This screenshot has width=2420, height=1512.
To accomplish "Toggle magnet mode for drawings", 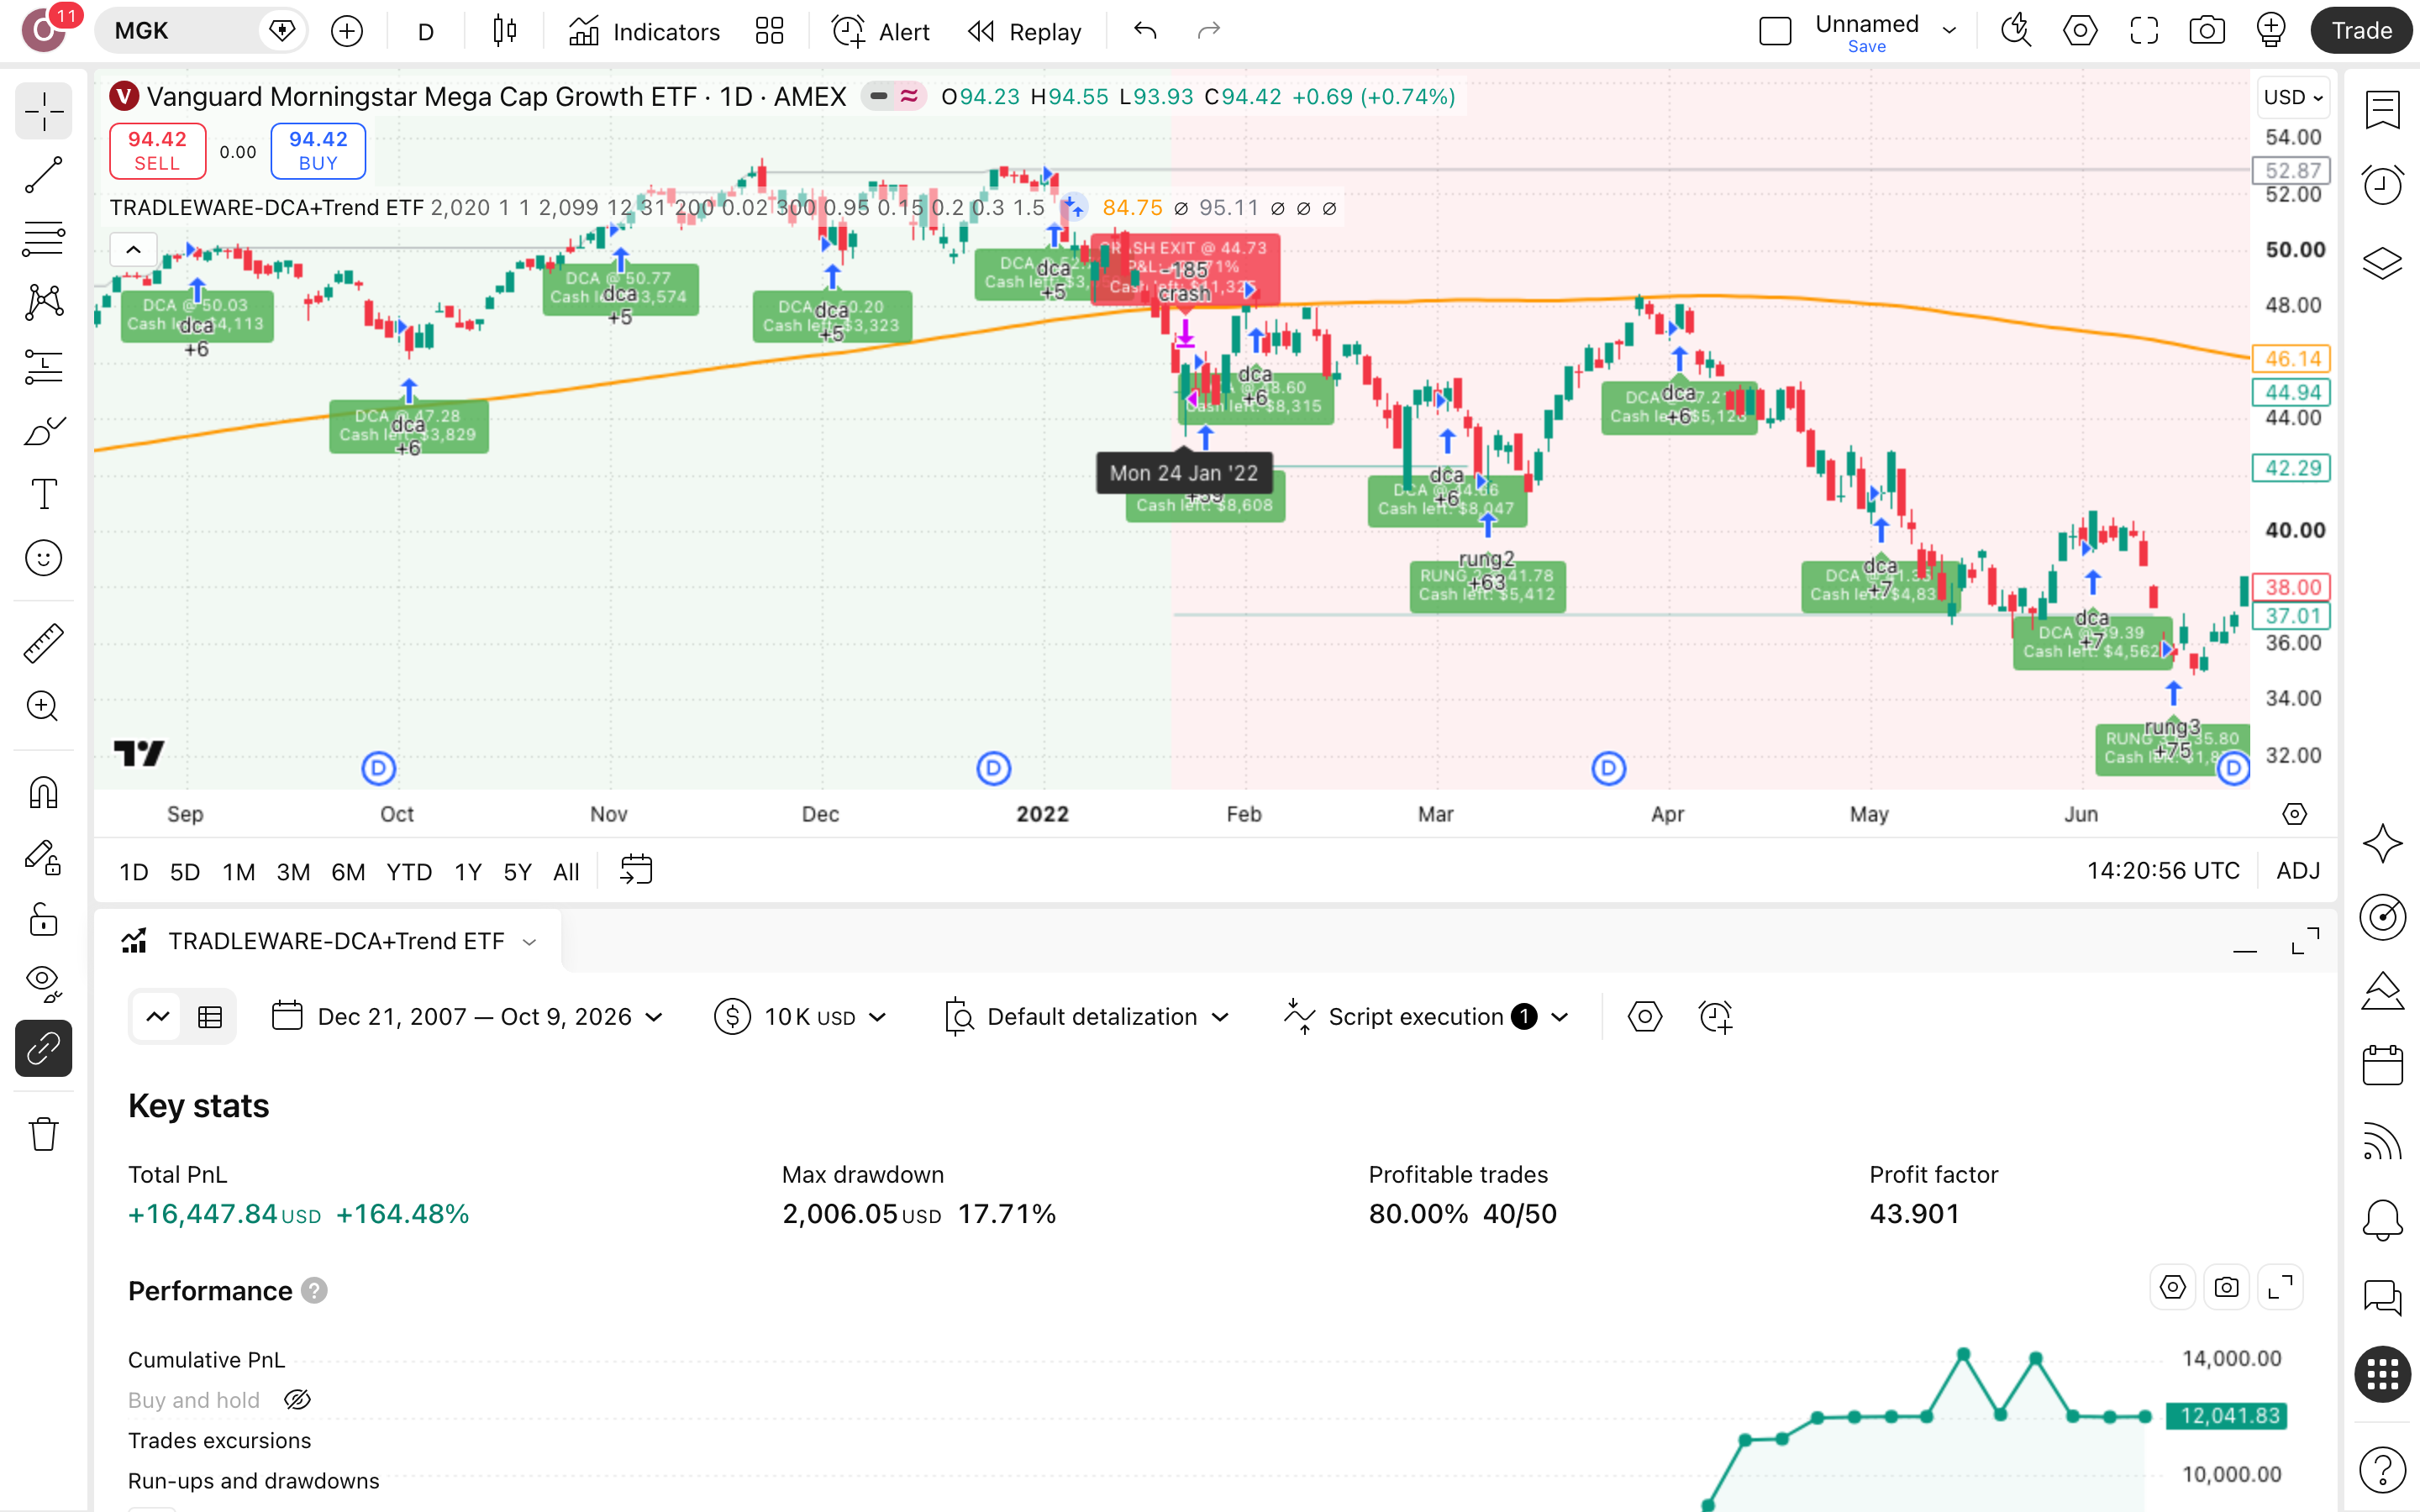I will coord(44,793).
